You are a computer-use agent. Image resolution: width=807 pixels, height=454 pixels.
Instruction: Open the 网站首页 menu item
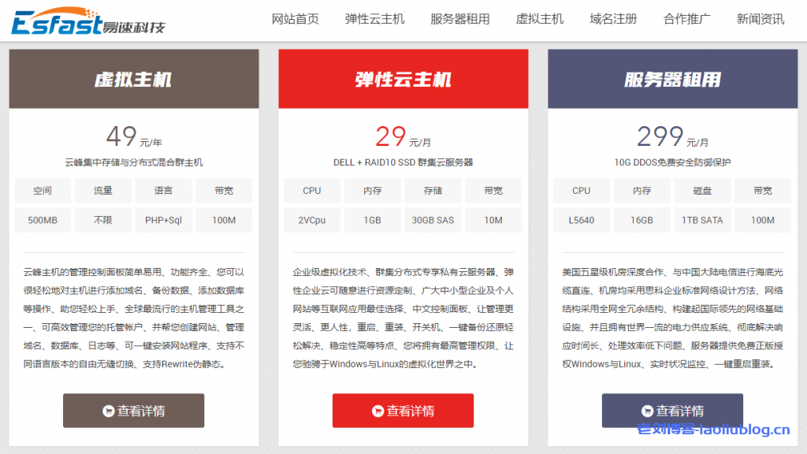tap(296, 19)
